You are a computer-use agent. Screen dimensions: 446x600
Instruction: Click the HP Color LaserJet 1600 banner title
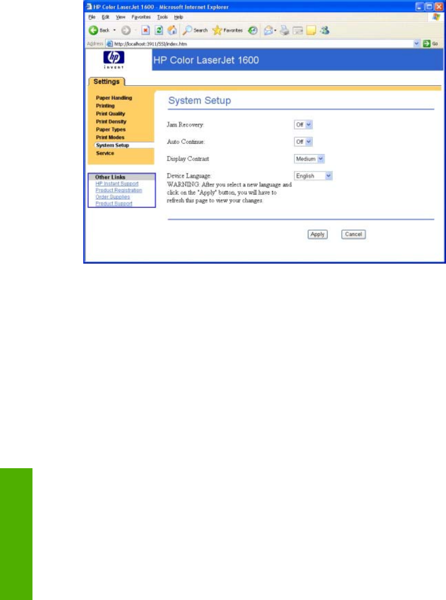click(206, 60)
